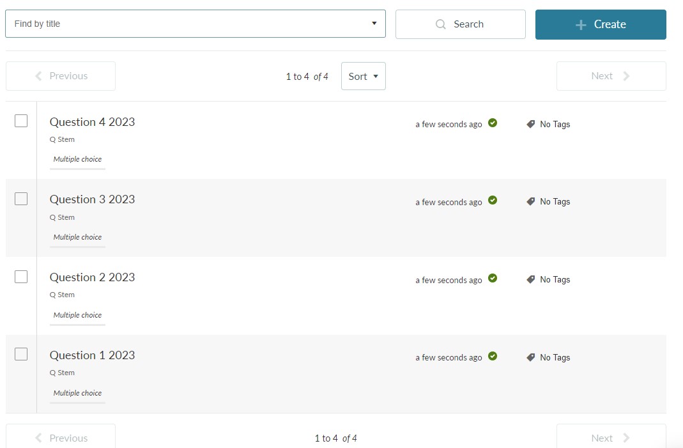Viewport: 683px width, 448px height.
Task: Click 'a few seconds ago' for Question 3 2023
Action: (x=449, y=202)
